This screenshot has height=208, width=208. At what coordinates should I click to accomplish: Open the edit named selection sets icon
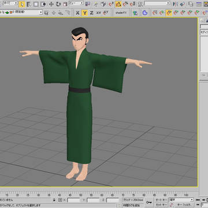[x=140, y=4]
